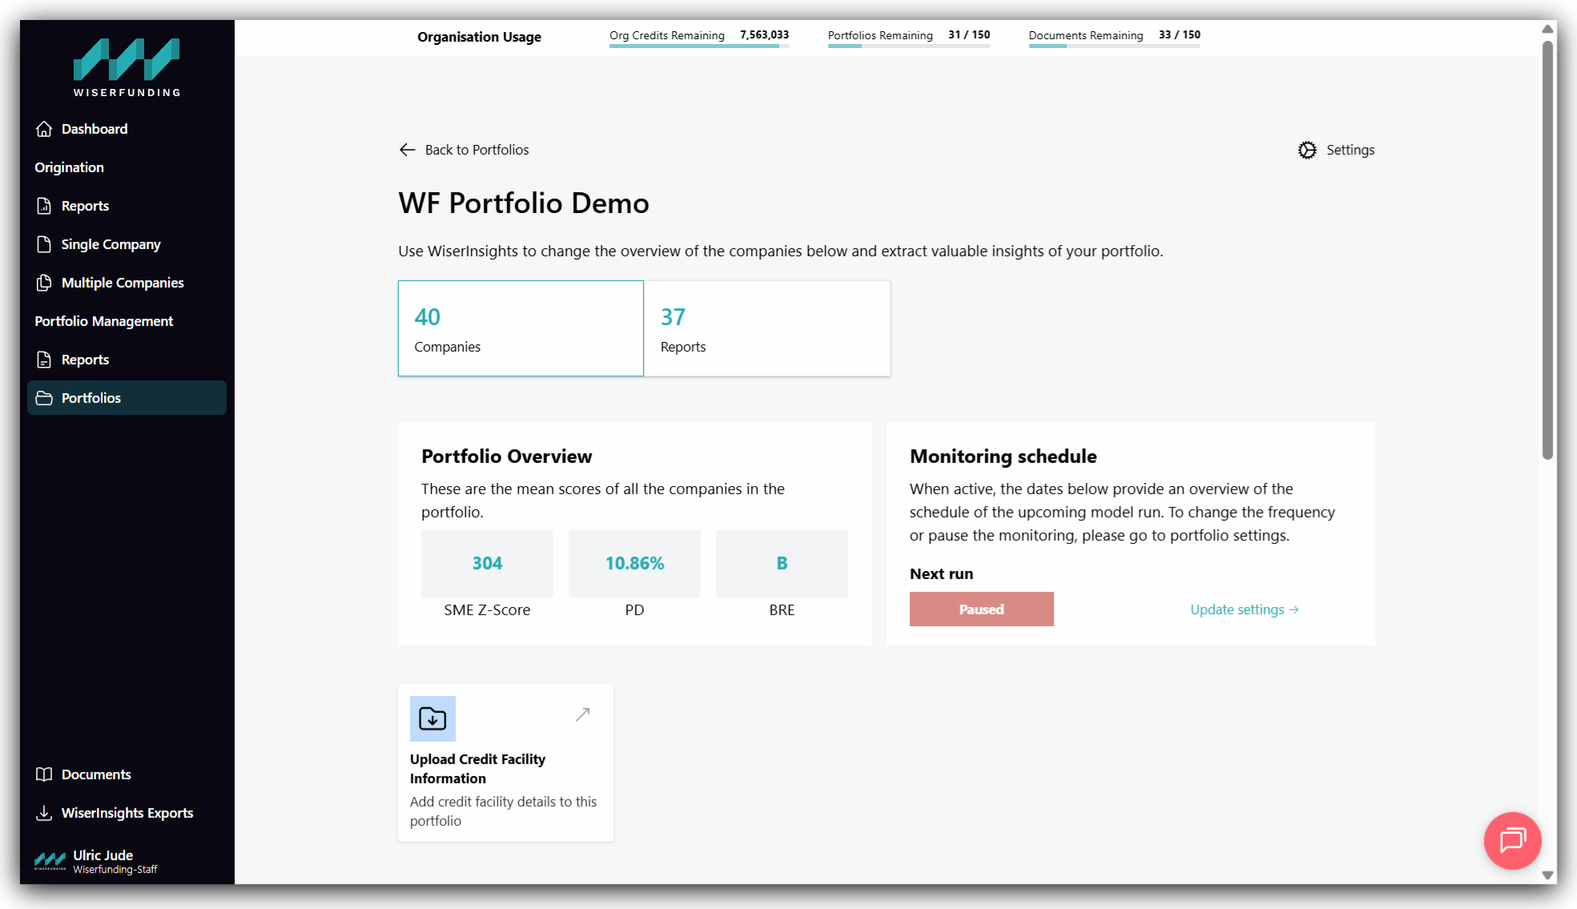
Task: Open the chat support bubble
Action: pos(1511,840)
